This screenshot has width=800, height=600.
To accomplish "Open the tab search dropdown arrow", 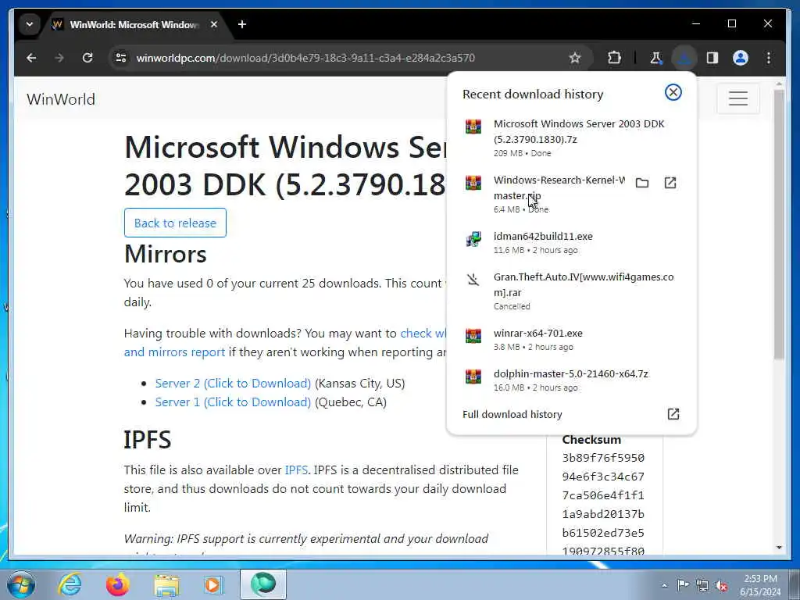I will (x=30, y=24).
